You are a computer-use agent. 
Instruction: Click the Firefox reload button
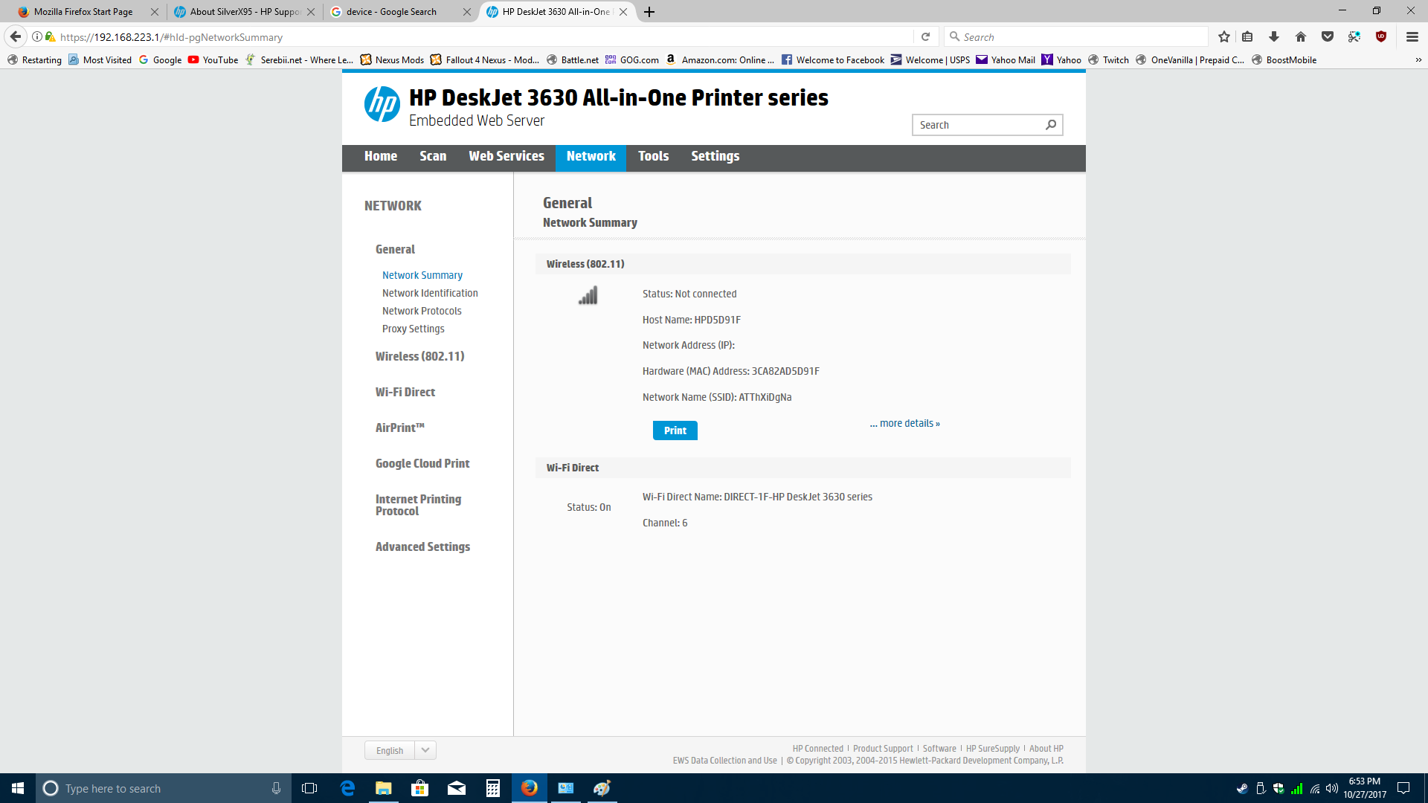pos(926,37)
